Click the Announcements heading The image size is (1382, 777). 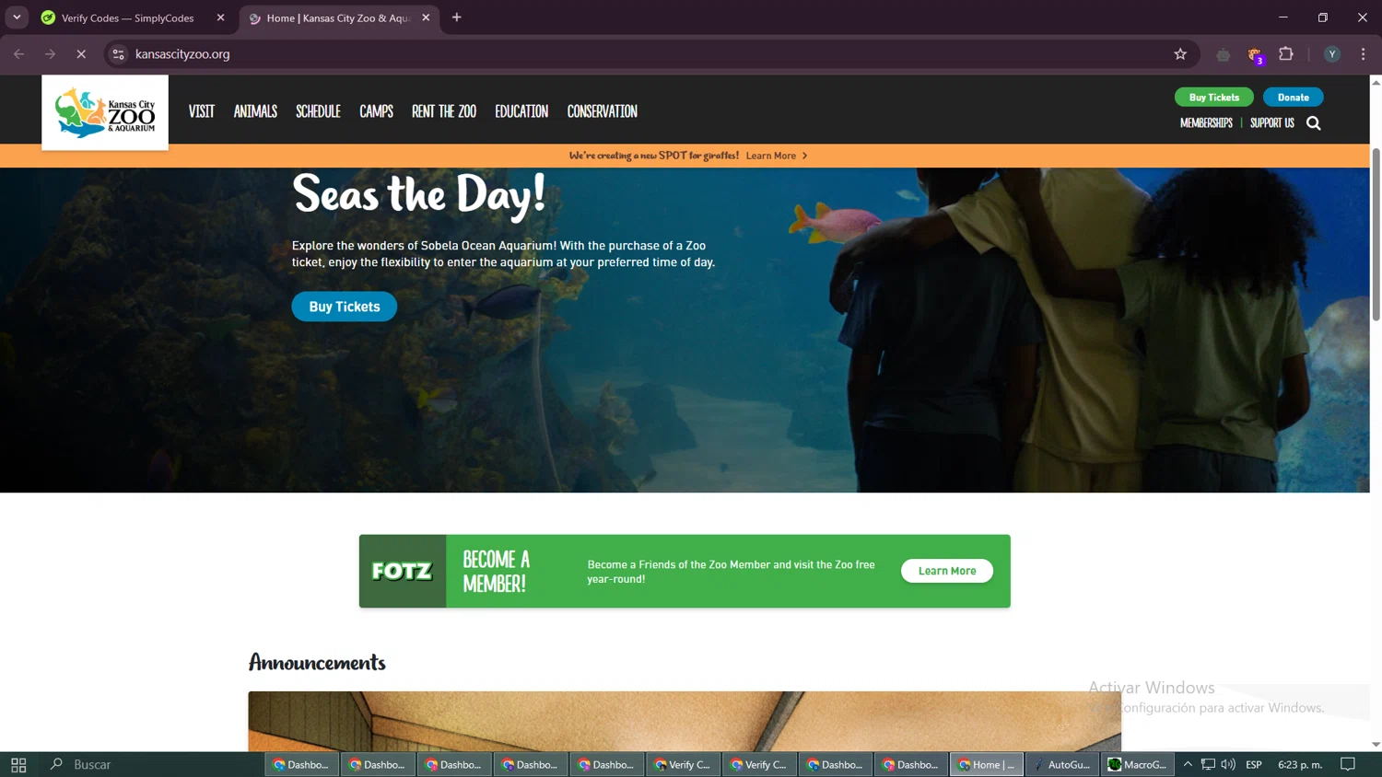[317, 663]
